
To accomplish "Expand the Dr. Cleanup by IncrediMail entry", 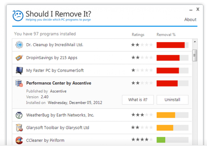I will pyautogui.click(x=55, y=45).
